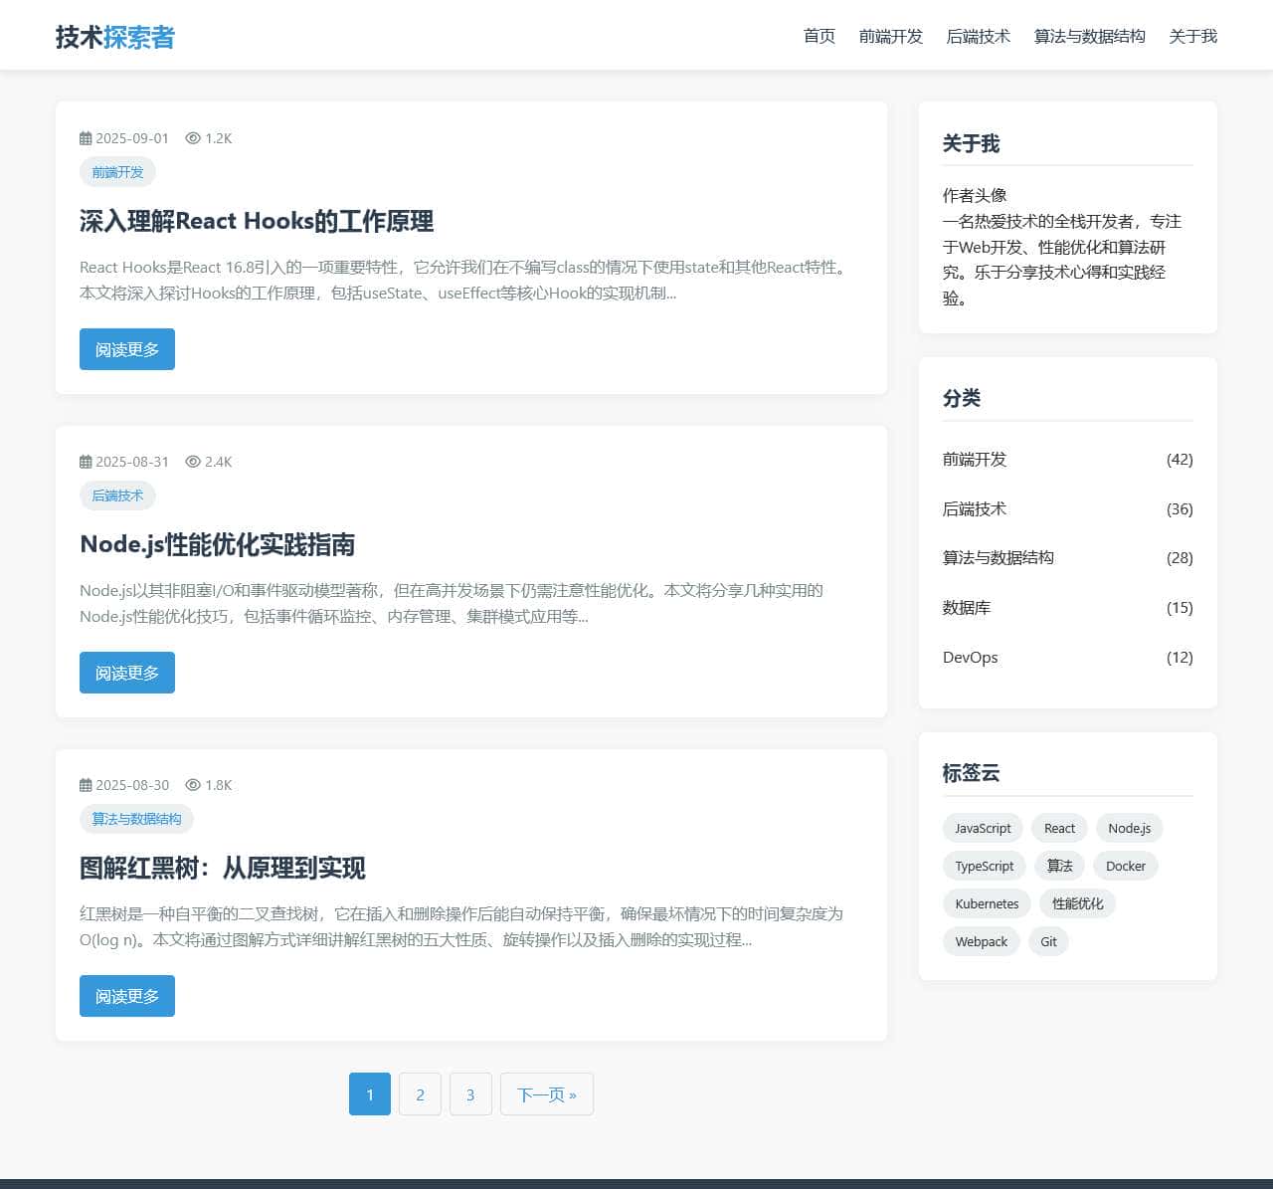Choose the Kubernetes tag in 标签云
The height and width of the screenshot is (1189, 1273).
click(987, 904)
